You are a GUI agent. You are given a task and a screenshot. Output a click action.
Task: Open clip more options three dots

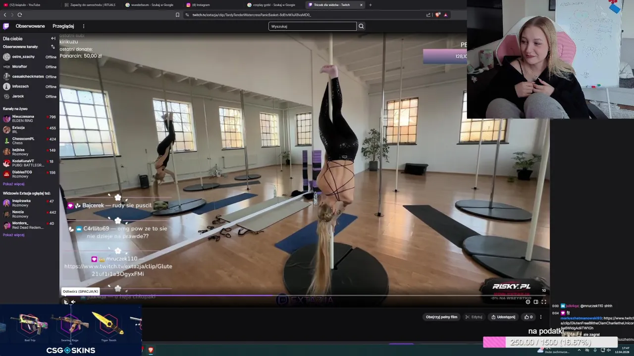(x=541, y=317)
